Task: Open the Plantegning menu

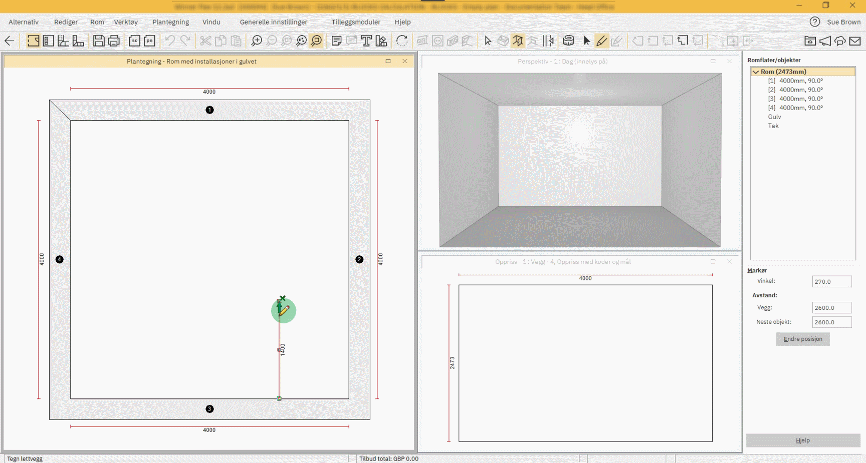Action: pyautogui.click(x=170, y=22)
